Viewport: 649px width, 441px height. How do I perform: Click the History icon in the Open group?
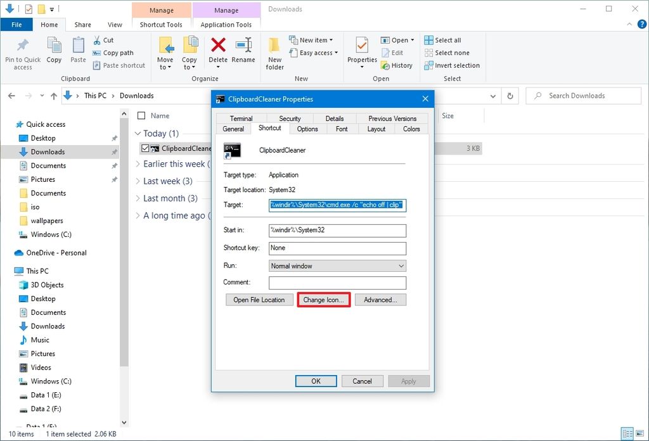point(397,65)
